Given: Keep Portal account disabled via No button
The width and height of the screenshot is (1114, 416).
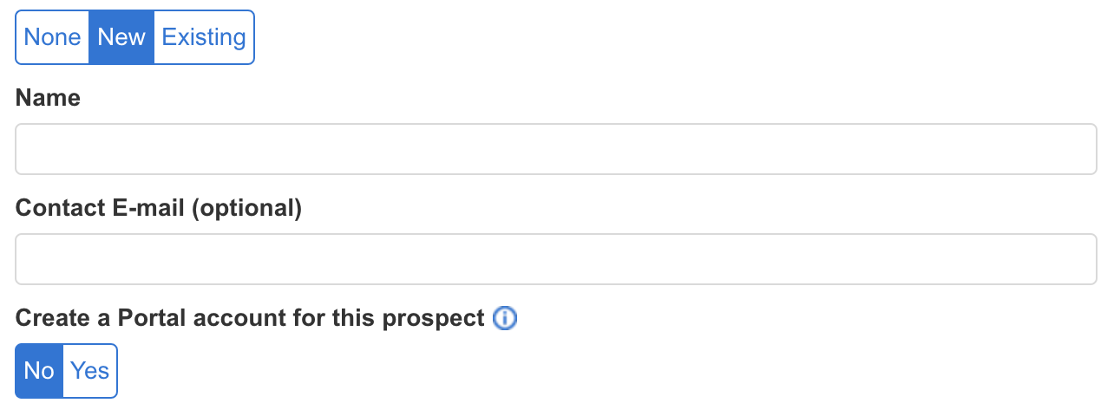Looking at the screenshot, I should coord(39,371).
